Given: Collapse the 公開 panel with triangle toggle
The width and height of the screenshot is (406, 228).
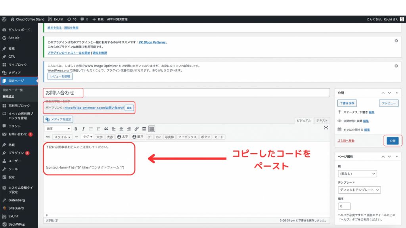Looking at the screenshot, I should tap(397, 93).
